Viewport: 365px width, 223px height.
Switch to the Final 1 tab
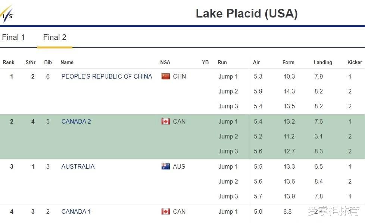13,37
